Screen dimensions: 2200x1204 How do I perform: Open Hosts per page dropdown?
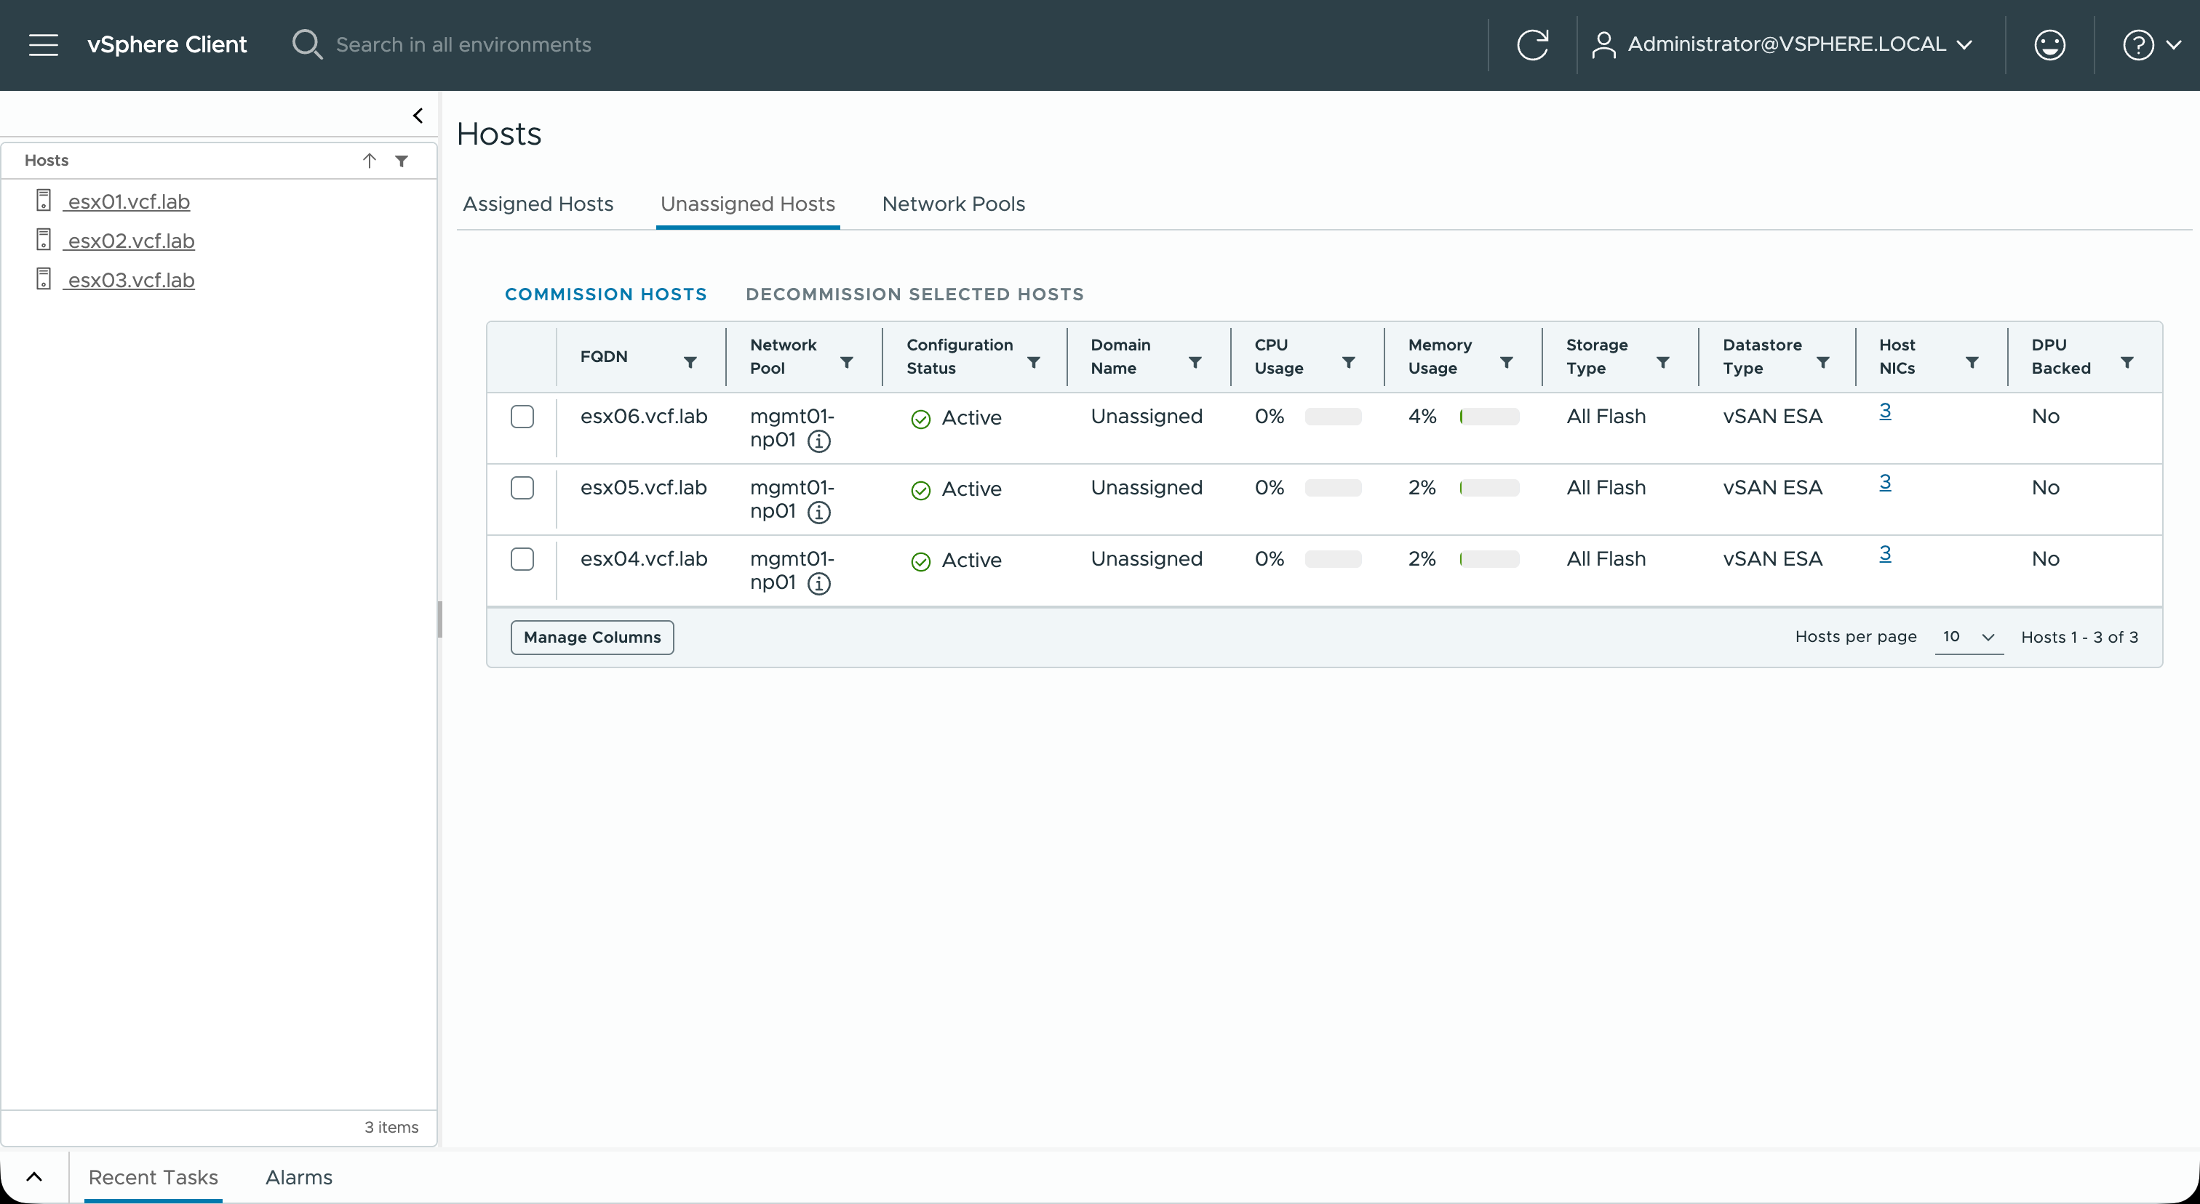point(1968,637)
